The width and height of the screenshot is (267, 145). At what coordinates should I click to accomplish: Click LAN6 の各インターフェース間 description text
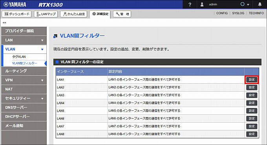click(144, 118)
